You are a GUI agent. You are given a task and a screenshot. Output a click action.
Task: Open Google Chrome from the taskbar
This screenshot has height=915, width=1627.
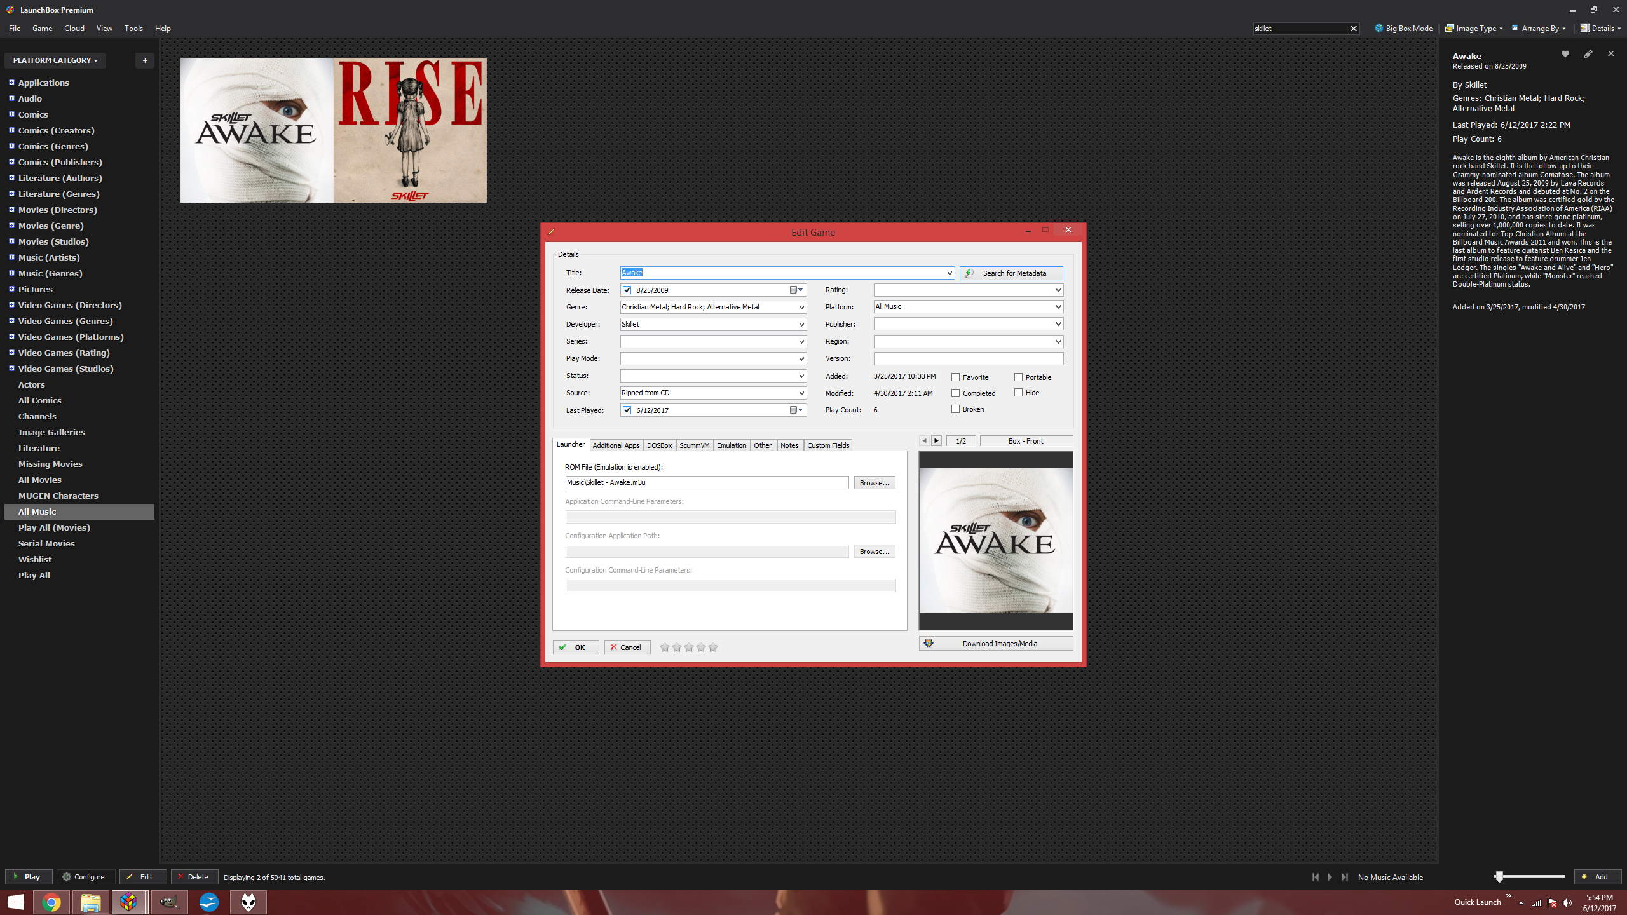pos(51,902)
